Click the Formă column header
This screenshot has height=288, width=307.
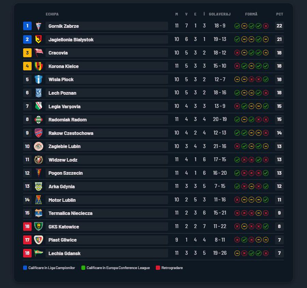click(x=251, y=14)
